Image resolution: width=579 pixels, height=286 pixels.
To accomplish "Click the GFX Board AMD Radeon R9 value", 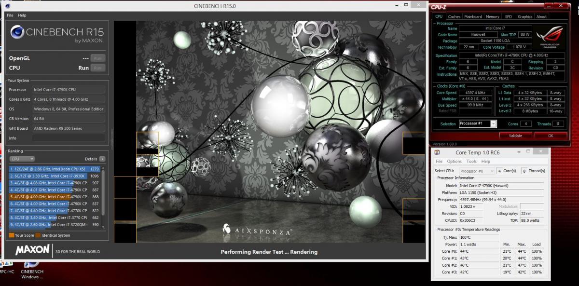I will point(69,128).
